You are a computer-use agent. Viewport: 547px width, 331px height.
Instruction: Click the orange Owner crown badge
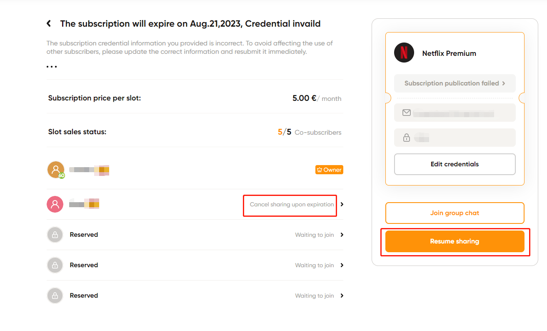click(329, 170)
